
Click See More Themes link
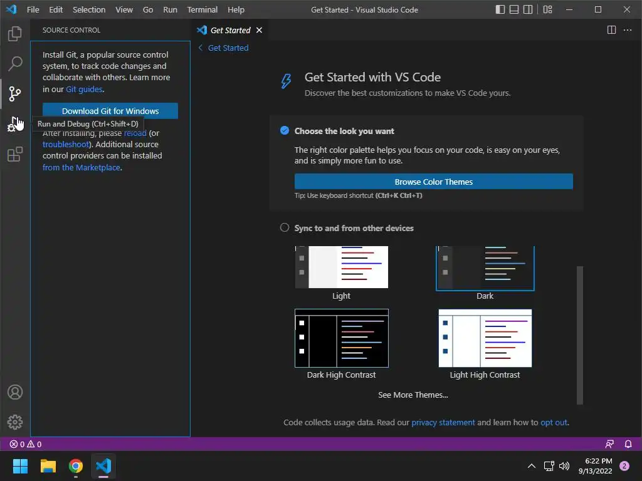413,395
